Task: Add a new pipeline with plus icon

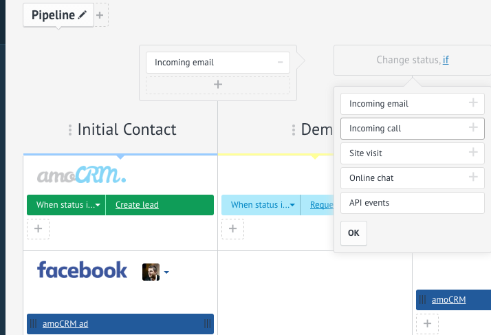Action: 100,15
